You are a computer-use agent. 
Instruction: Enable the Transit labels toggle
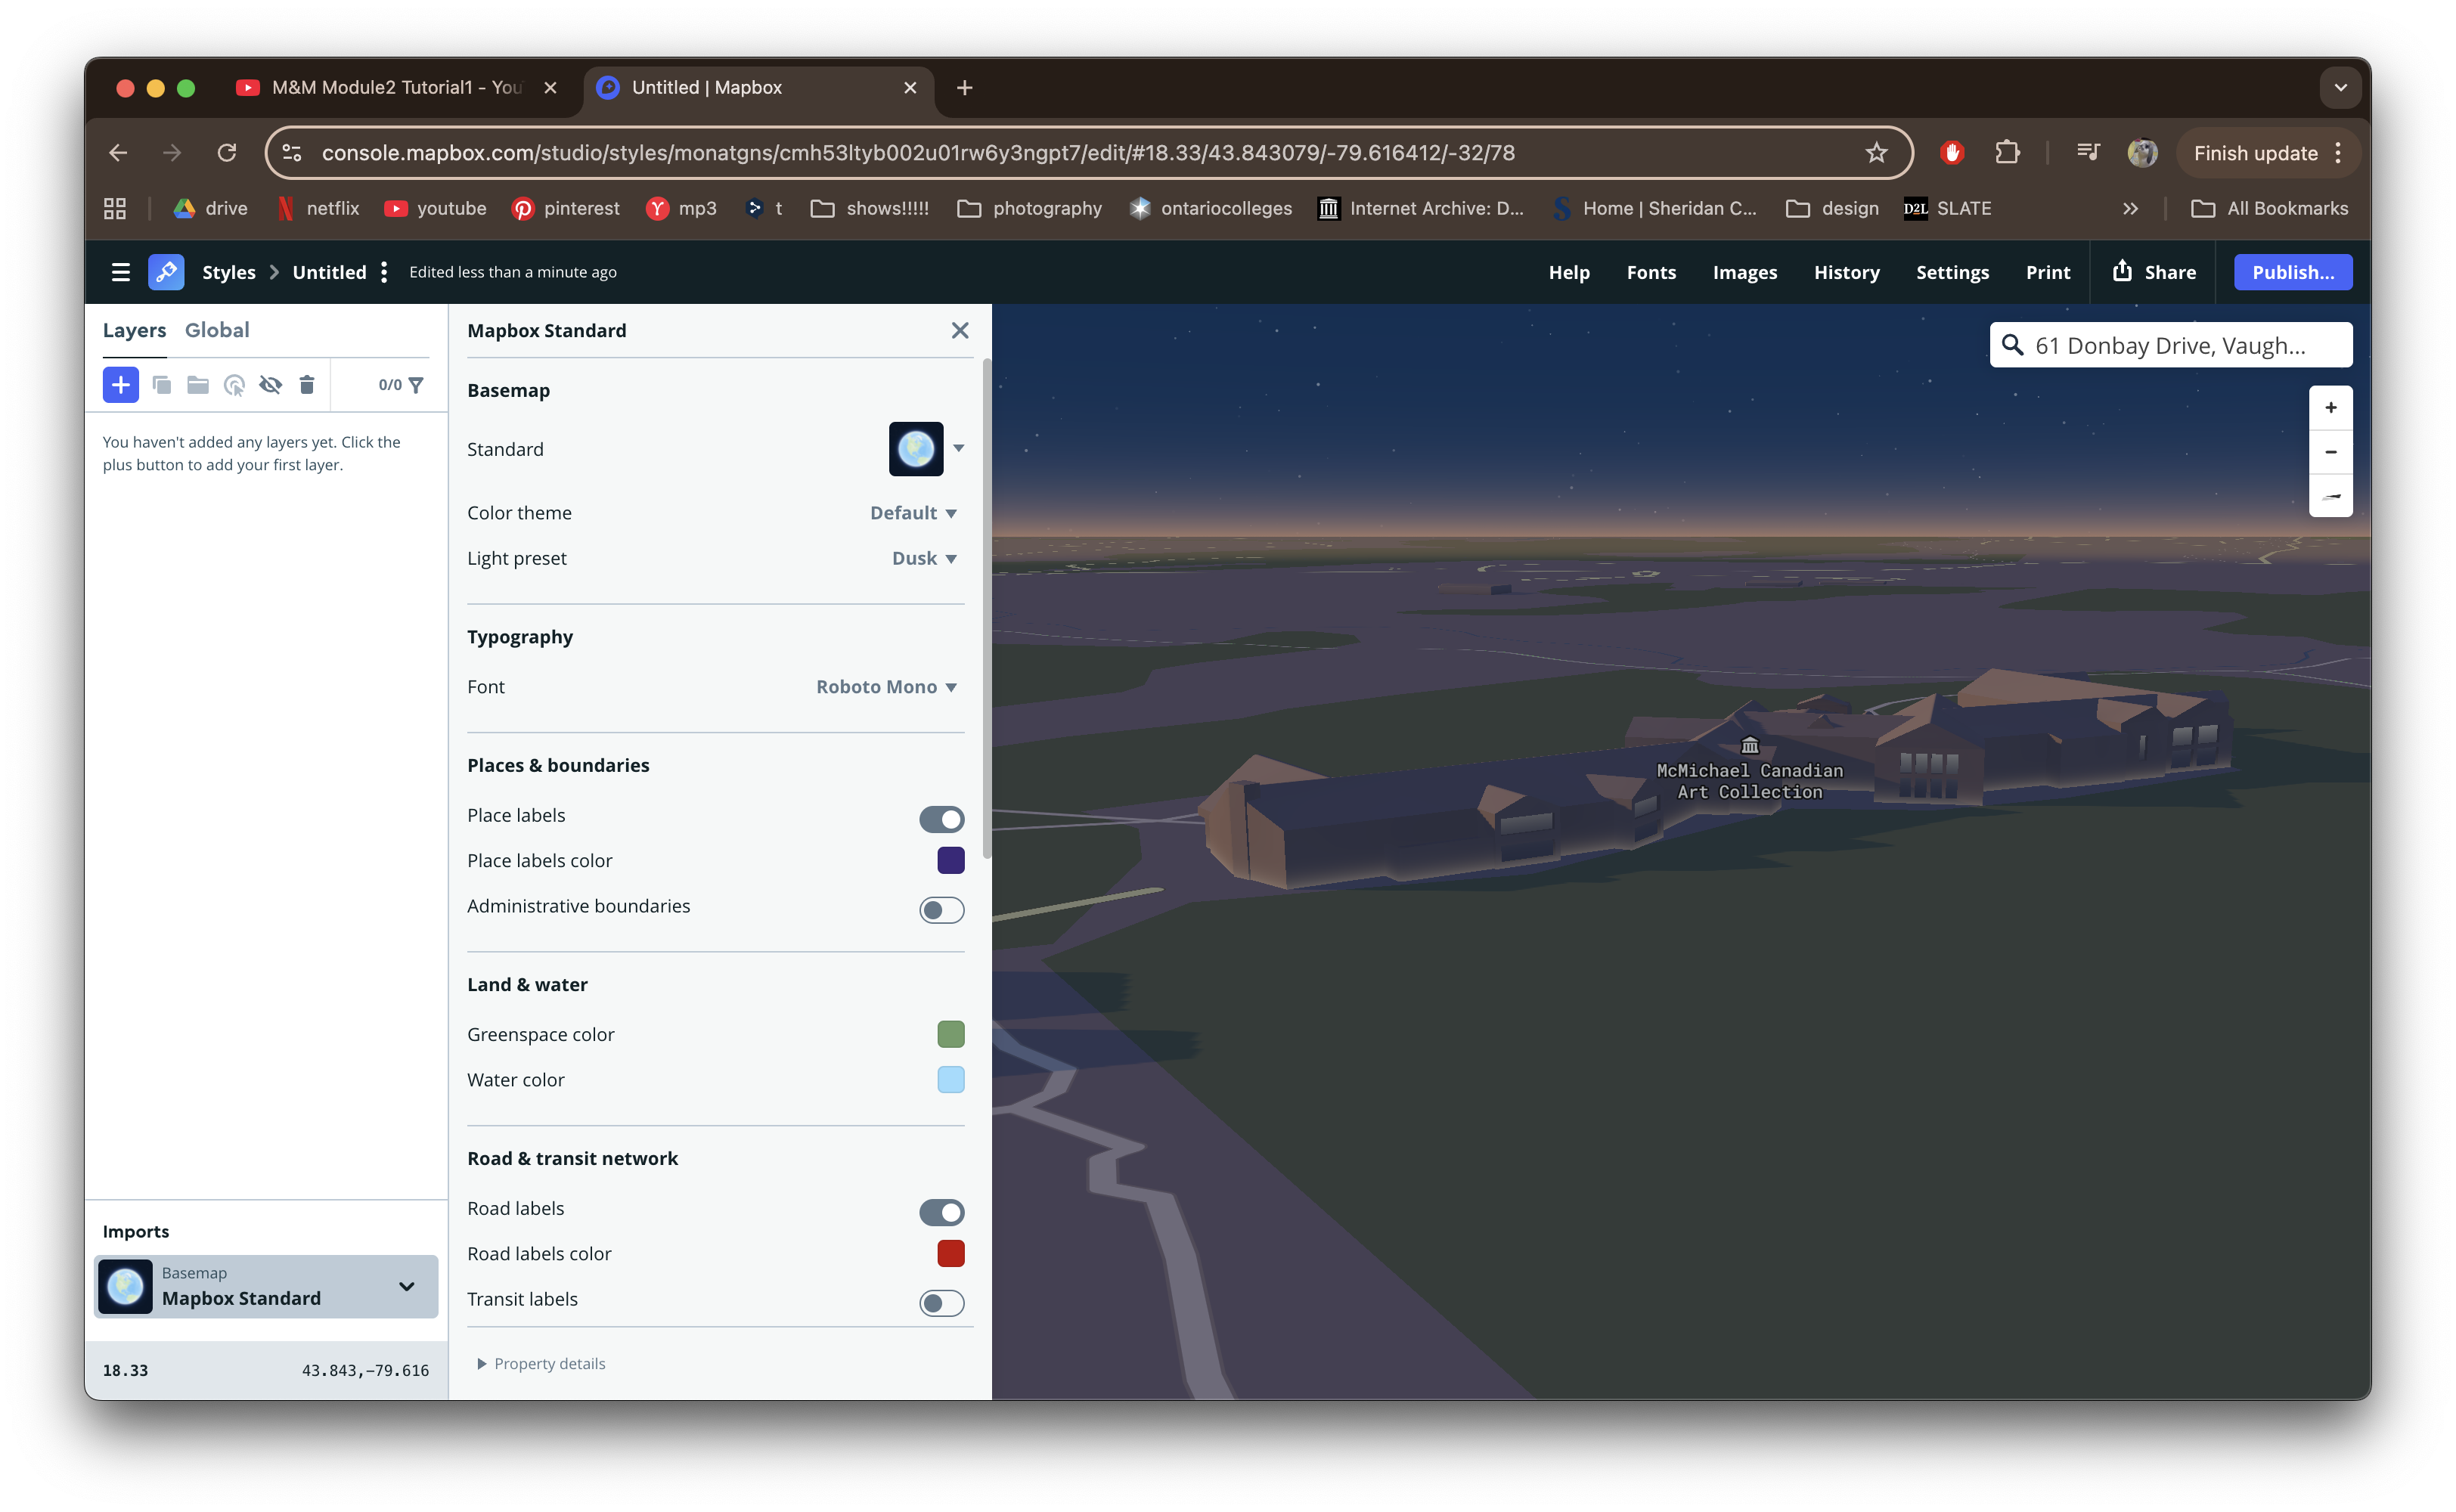pyautogui.click(x=940, y=1302)
